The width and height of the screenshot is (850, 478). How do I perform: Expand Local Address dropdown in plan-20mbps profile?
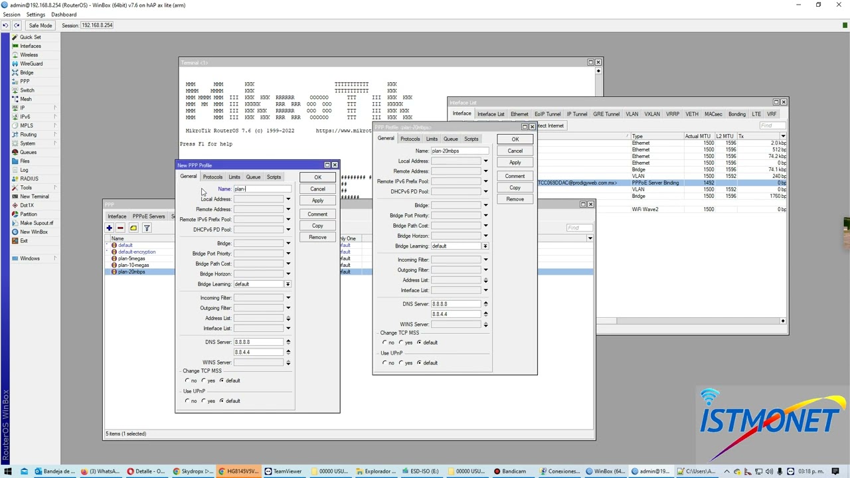pos(485,161)
